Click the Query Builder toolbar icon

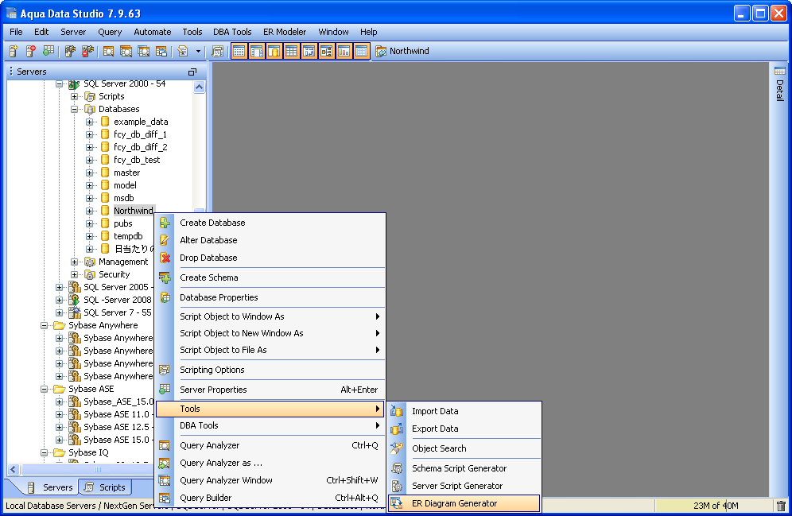click(x=161, y=51)
